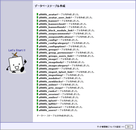The height and width of the screenshot is (130, 136).
Task: Click the データベーステーブル作成 heading
Action: tap(50, 6)
